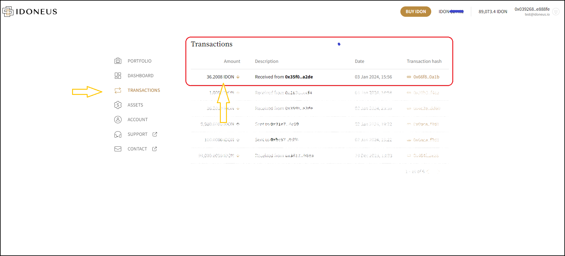Click the Account person icon

(x=118, y=120)
